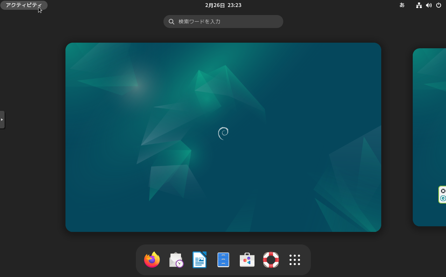Click the 検索ワードを入力 search field
This screenshot has height=277, width=446.
pyautogui.click(x=228, y=21)
